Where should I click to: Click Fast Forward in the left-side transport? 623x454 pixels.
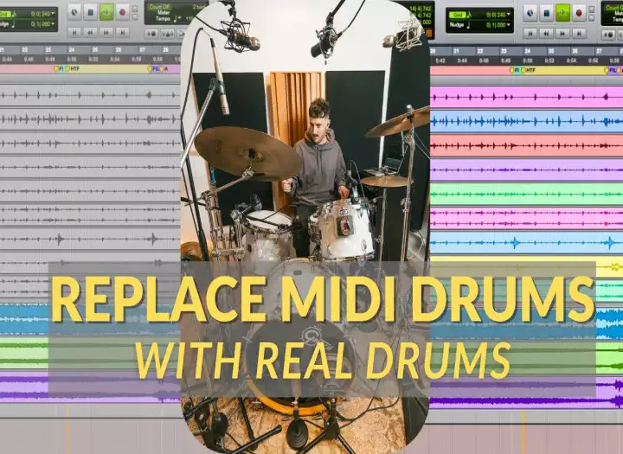point(106,32)
